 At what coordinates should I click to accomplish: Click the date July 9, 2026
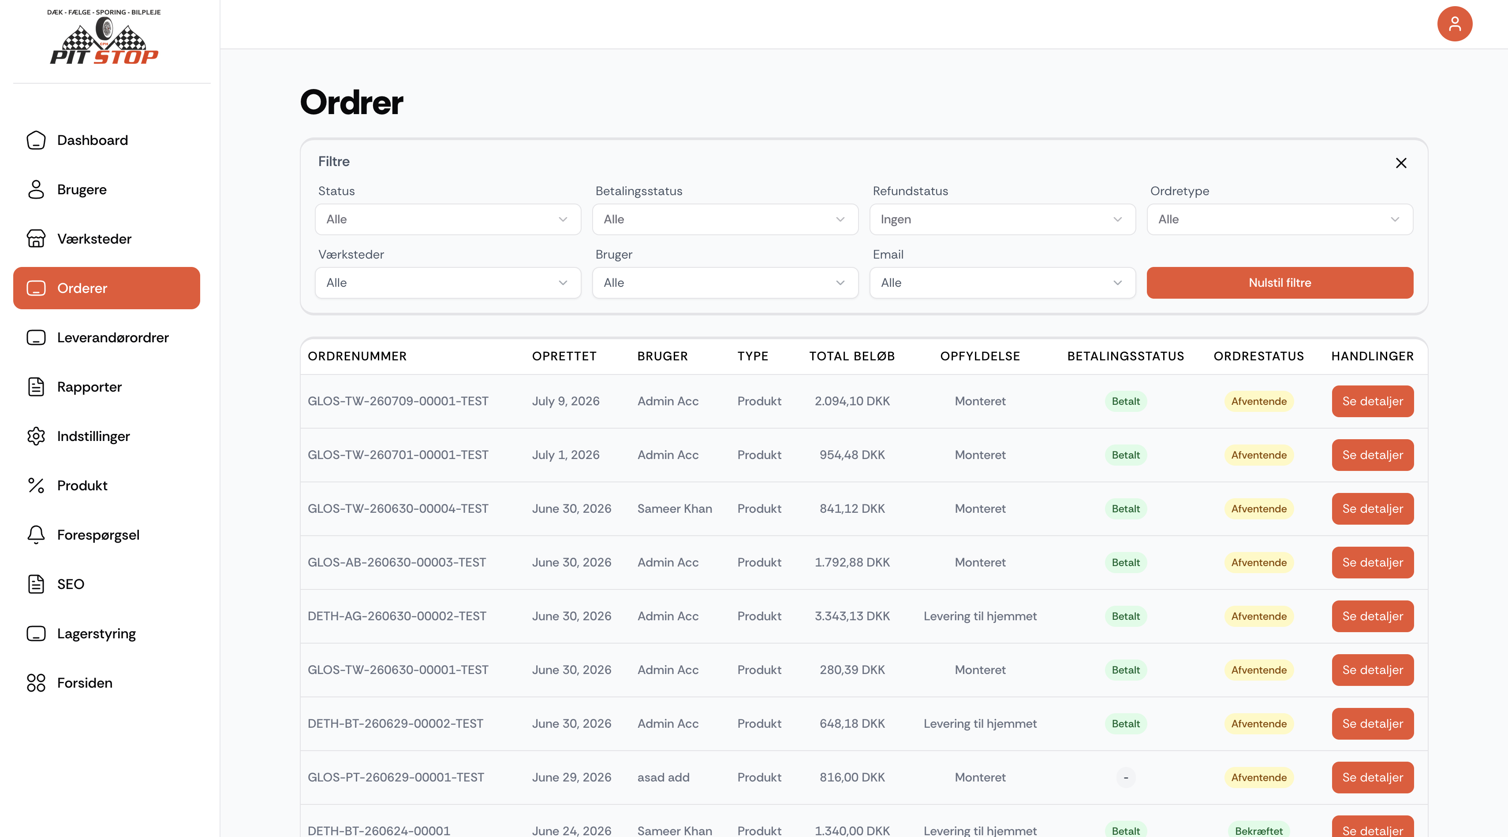tap(565, 401)
